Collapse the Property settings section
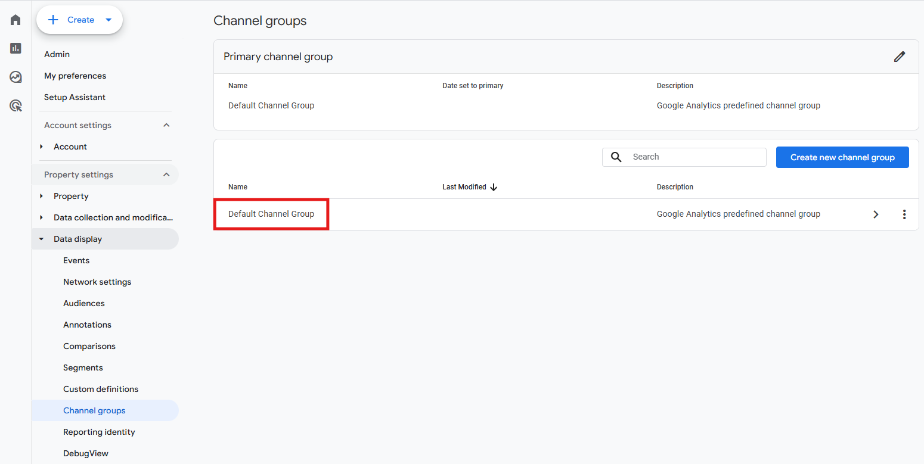The width and height of the screenshot is (924, 464). click(166, 175)
